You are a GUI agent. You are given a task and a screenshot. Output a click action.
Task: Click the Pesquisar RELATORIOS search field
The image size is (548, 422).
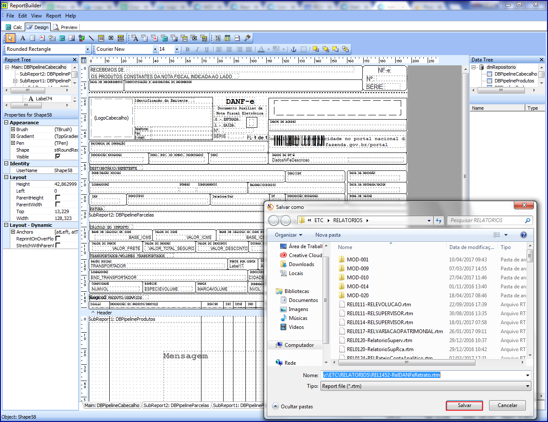coord(490,220)
